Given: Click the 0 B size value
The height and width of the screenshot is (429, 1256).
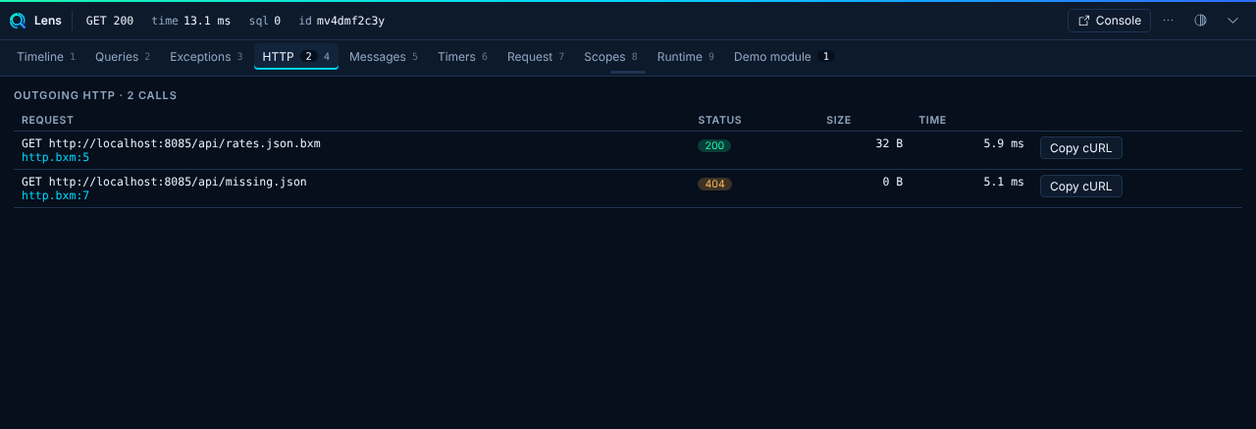Looking at the screenshot, I should 892,182.
